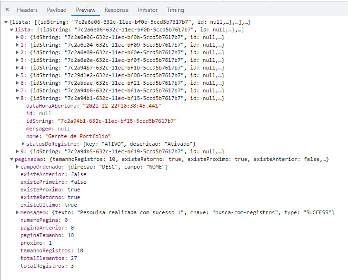
Task: Close the network request details panel
Action: [7, 10]
